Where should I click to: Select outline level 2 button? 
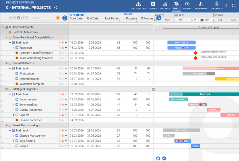(x=15, y=18)
